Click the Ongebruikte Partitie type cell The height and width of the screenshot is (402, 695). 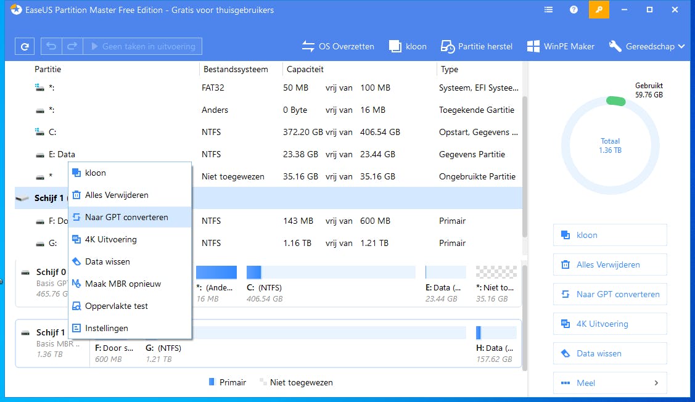click(x=477, y=176)
